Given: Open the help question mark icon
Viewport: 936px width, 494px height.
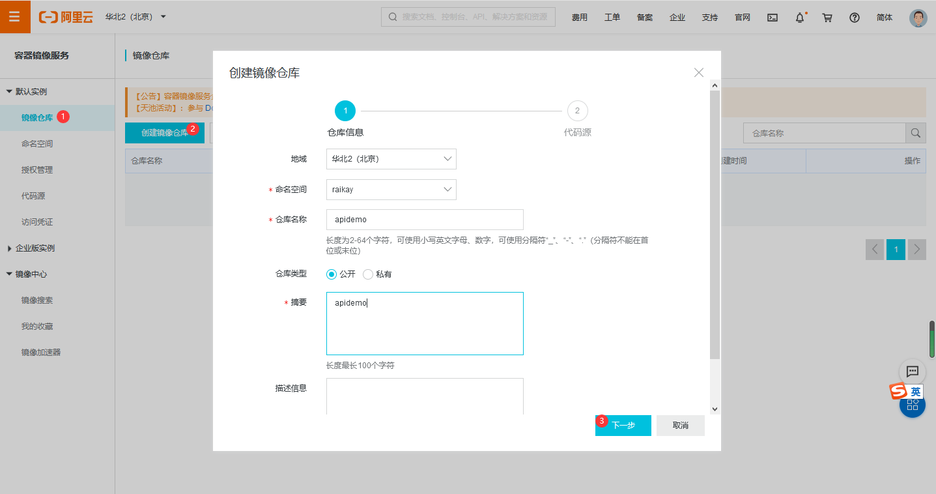Looking at the screenshot, I should (x=855, y=18).
